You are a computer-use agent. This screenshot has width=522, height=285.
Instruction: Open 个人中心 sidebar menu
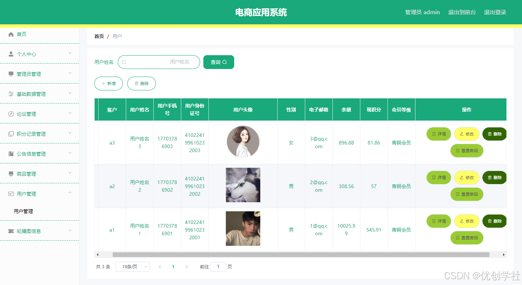coord(40,54)
